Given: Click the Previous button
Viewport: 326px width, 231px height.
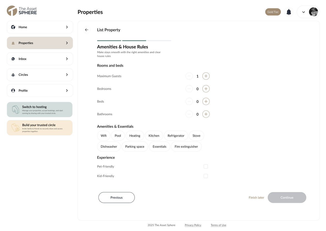Looking at the screenshot, I should [x=116, y=197].
